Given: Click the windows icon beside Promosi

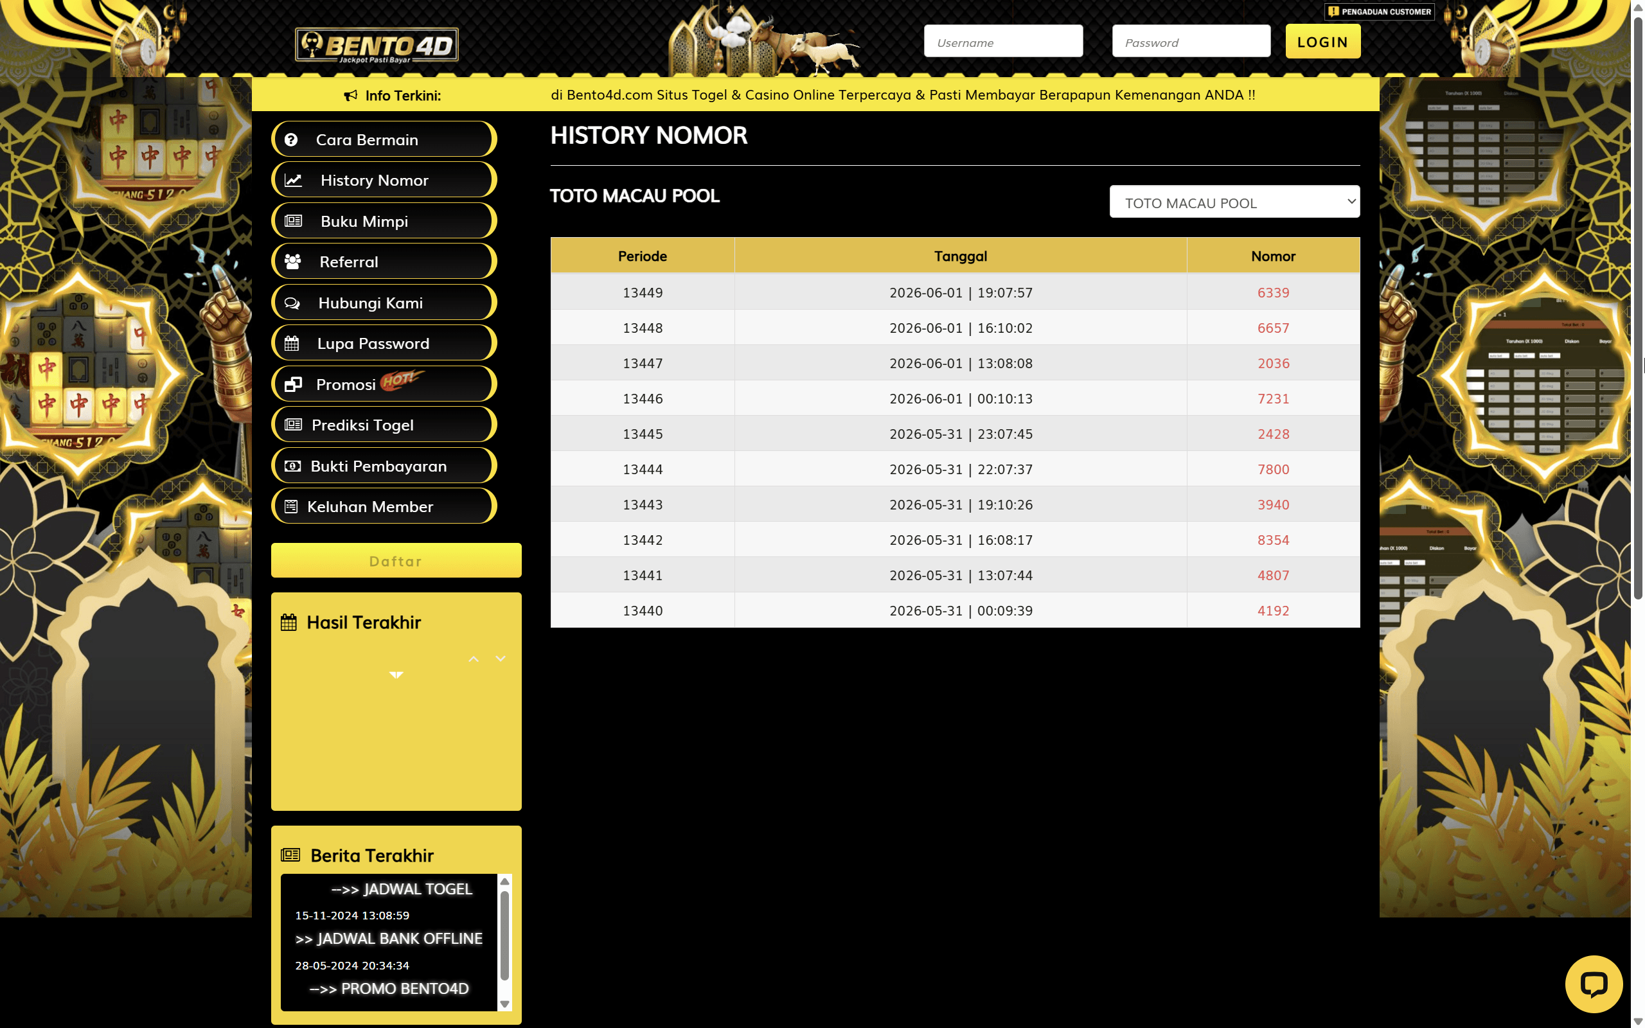Looking at the screenshot, I should point(293,384).
